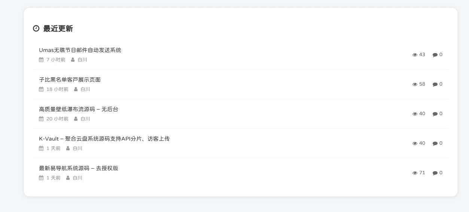Open 最新易导航系统源码 – 去授权版 post

(x=79, y=168)
